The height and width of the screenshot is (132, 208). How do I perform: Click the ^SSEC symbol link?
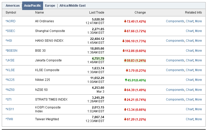(x=10, y=31)
